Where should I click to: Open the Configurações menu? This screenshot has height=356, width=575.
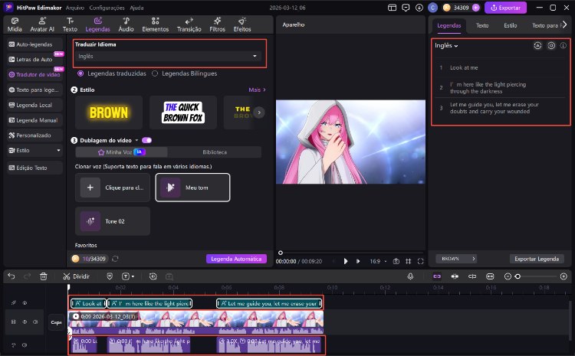107,8
